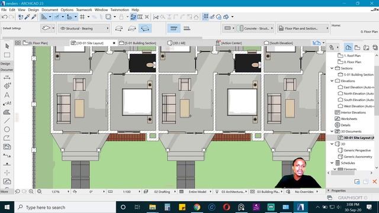Click the taskbar search box
Image resolution: width=379 pixels, height=213 pixels.
[65, 207]
